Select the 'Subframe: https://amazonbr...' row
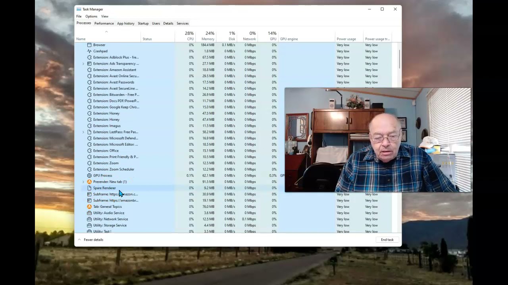 (233, 200)
